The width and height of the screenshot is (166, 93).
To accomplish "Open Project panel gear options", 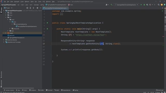I will coord(37,8).
